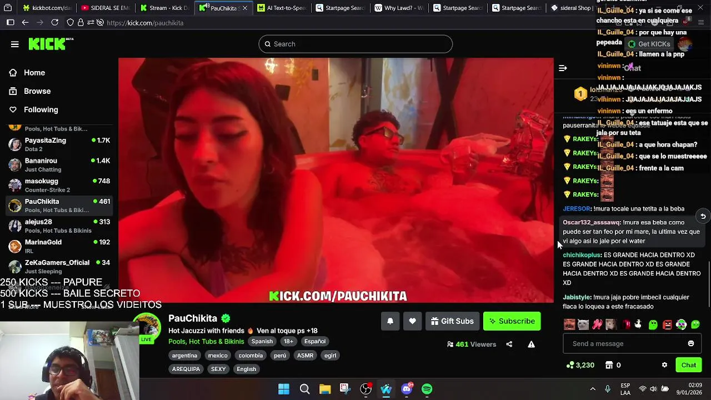Collapse the chat panel icon
Viewport: 711px width, 400px height.
coord(563,68)
